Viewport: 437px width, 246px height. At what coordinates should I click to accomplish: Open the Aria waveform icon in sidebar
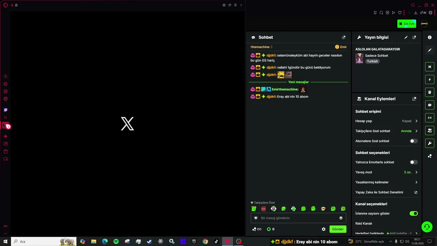(x=5, y=136)
